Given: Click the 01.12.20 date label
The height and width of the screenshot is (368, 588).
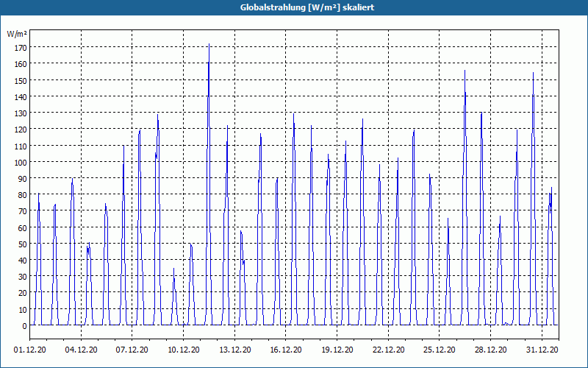Looking at the screenshot, I should 30,350.
